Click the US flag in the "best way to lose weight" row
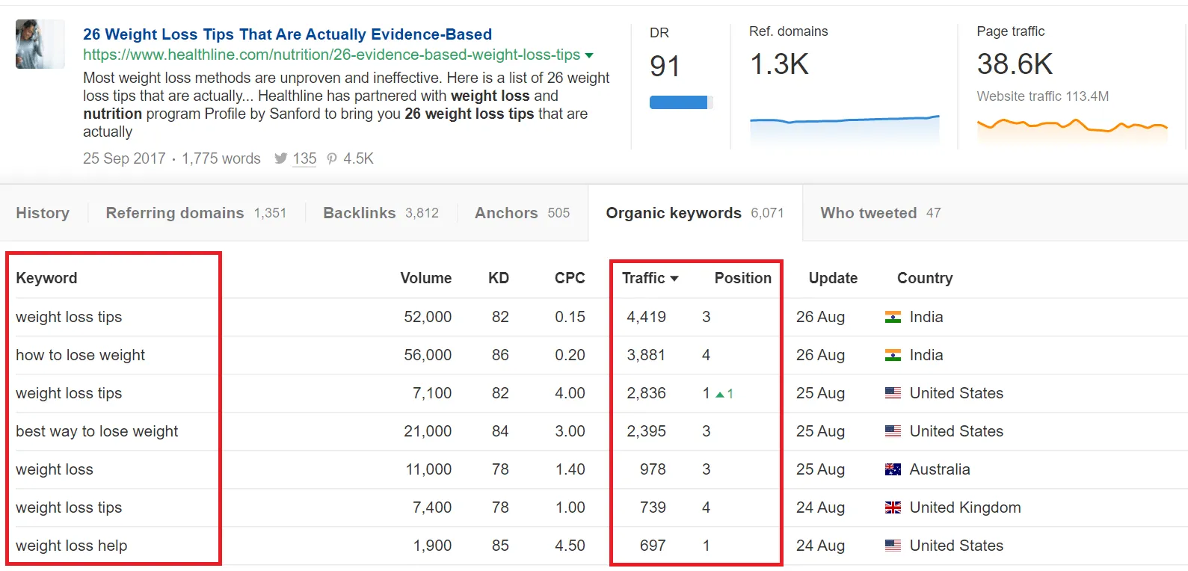This screenshot has height=571, width=1188. 893,431
